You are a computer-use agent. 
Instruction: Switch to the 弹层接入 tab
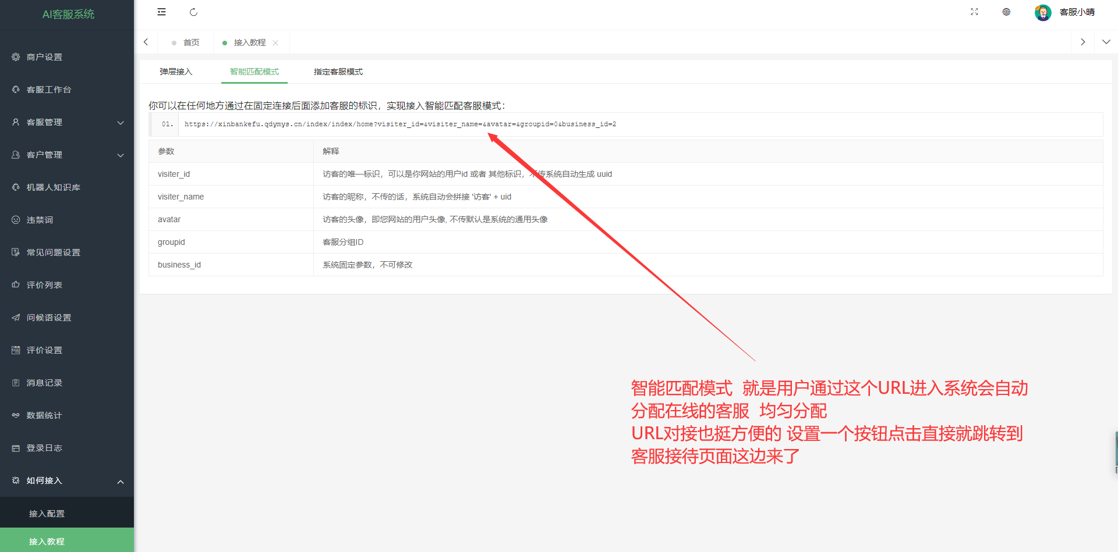pos(176,72)
